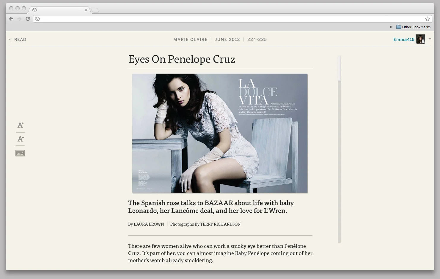Click the 224-225 page range
Viewport: 440px width, 279px height.
257,39
